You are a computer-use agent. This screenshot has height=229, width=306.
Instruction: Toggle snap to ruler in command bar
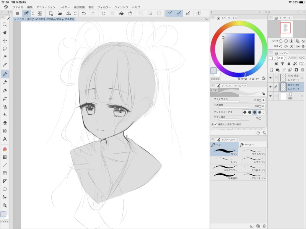[x=170, y=13]
